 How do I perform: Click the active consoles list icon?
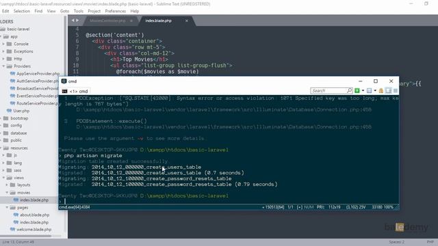pos(370,91)
